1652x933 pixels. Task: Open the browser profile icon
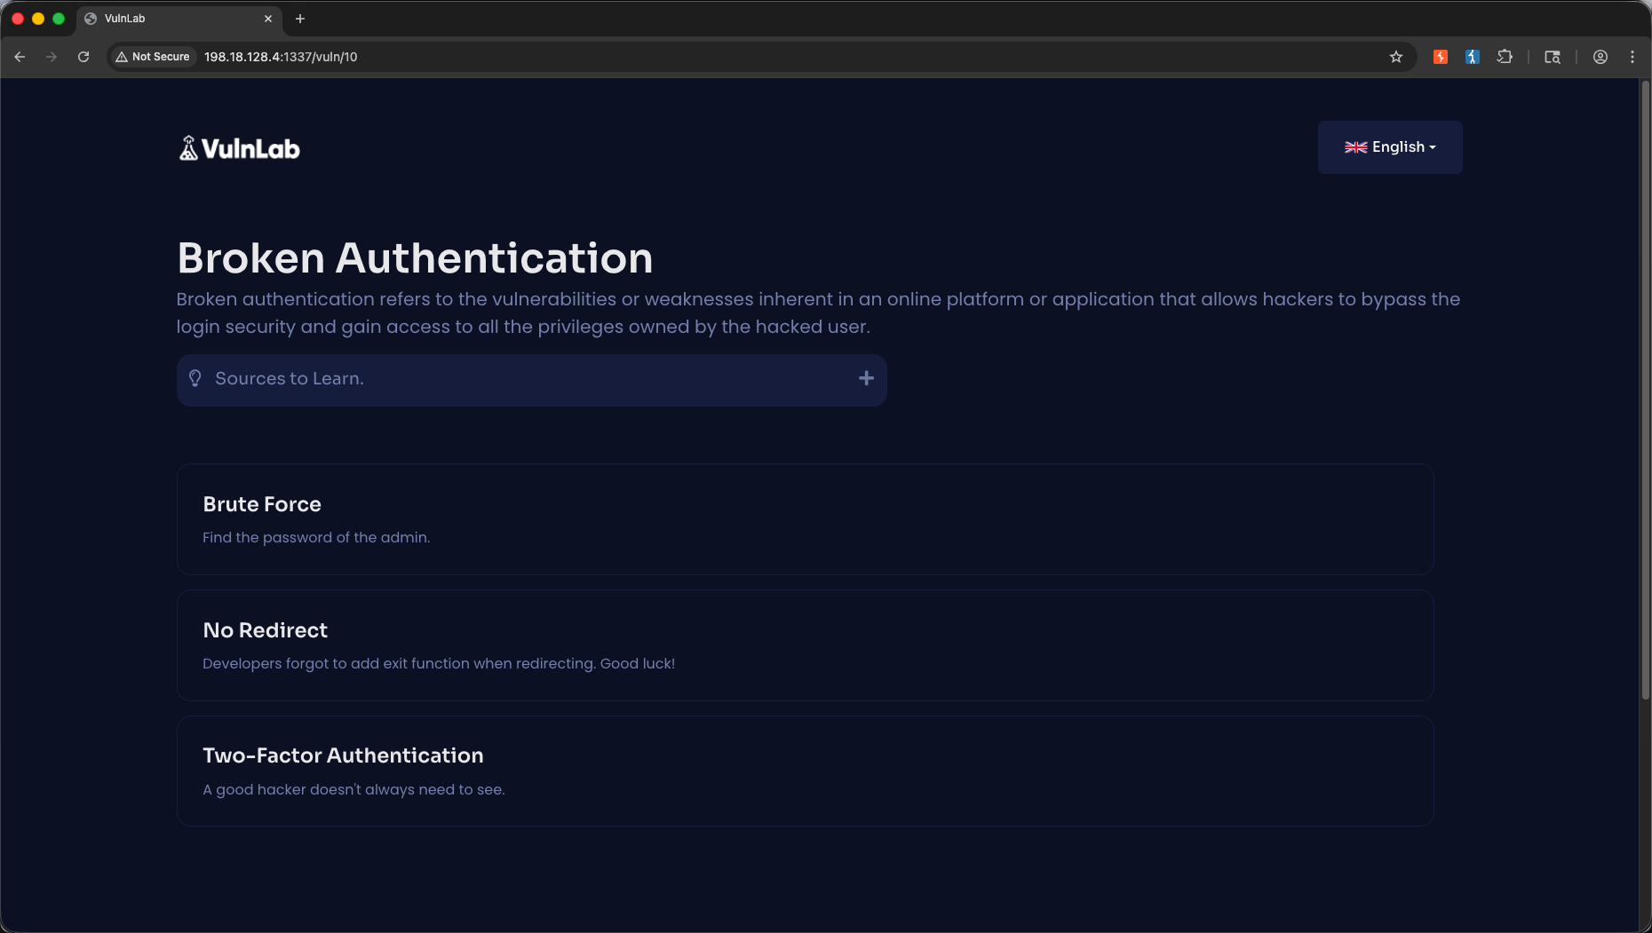click(1600, 57)
